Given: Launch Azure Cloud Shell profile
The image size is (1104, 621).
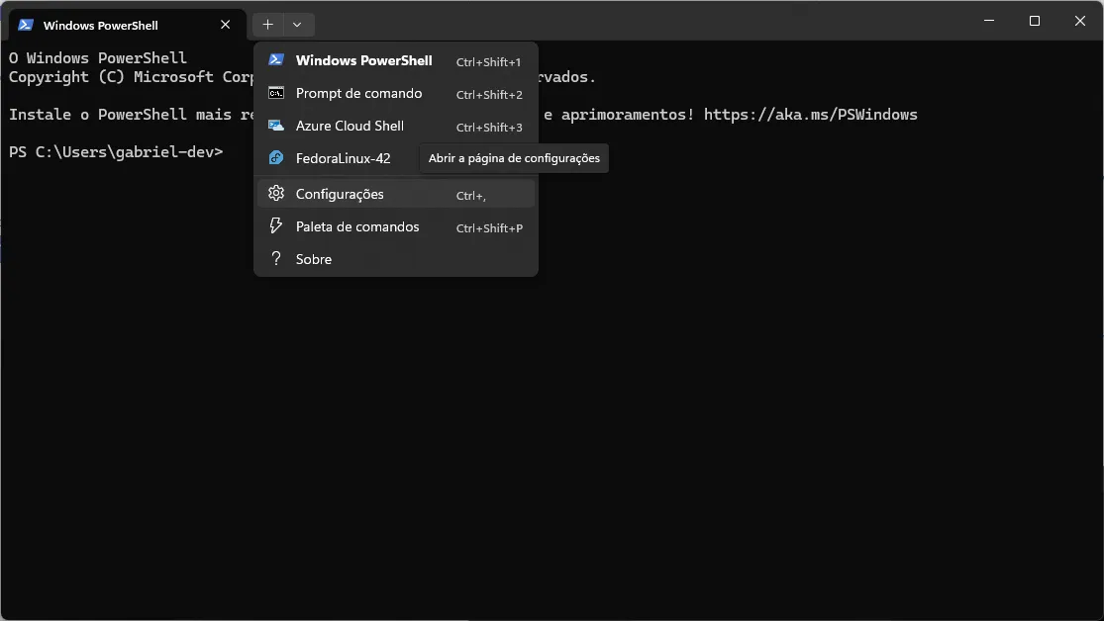Looking at the screenshot, I should point(396,126).
